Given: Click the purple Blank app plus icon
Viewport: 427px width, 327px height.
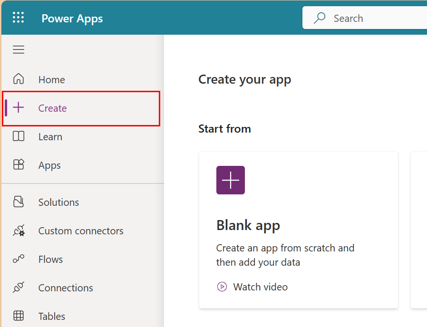Looking at the screenshot, I should (230, 180).
